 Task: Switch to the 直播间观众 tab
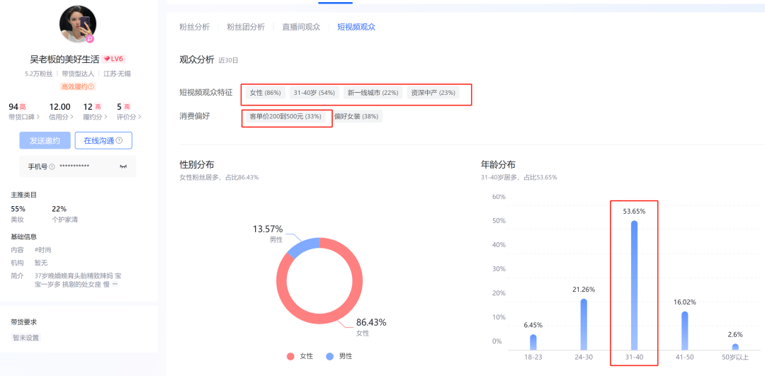tap(301, 27)
